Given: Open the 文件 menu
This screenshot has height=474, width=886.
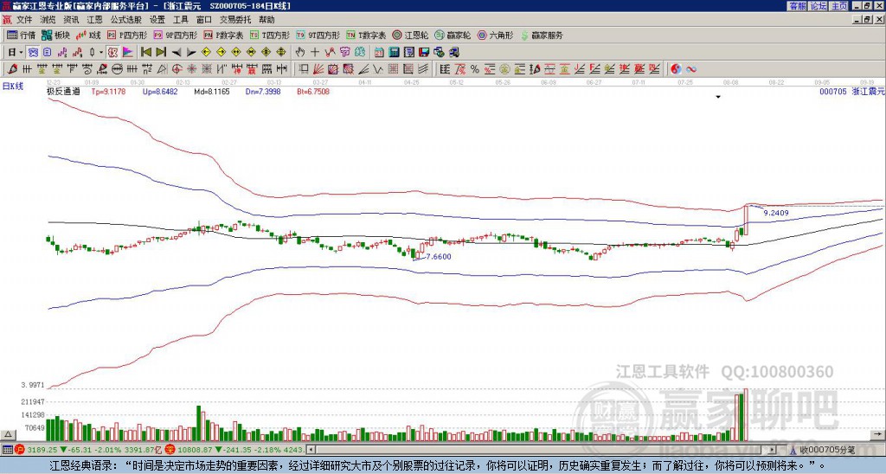Looking at the screenshot, I should 24,20.
